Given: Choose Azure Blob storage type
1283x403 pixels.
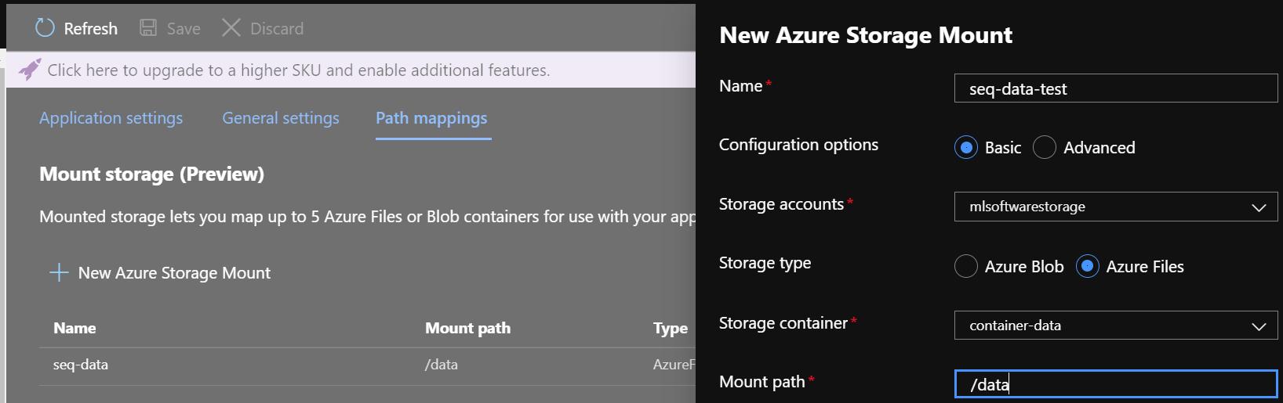Looking at the screenshot, I should tap(966, 266).
